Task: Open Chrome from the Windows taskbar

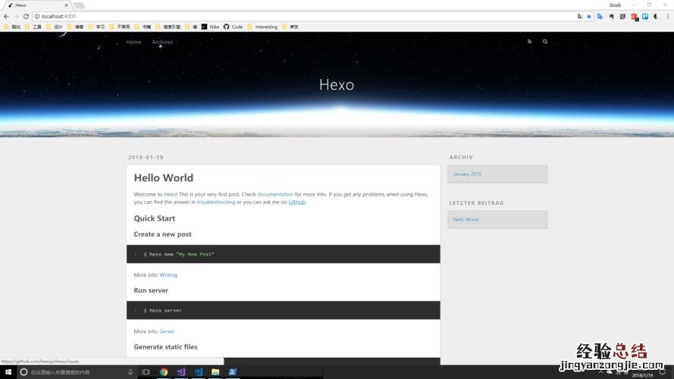Action: click(164, 372)
